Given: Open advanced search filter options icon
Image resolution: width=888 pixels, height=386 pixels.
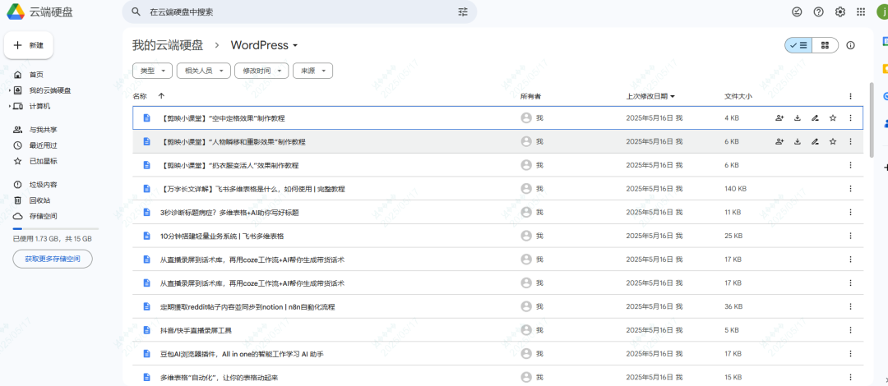Looking at the screenshot, I should click(463, 11).
